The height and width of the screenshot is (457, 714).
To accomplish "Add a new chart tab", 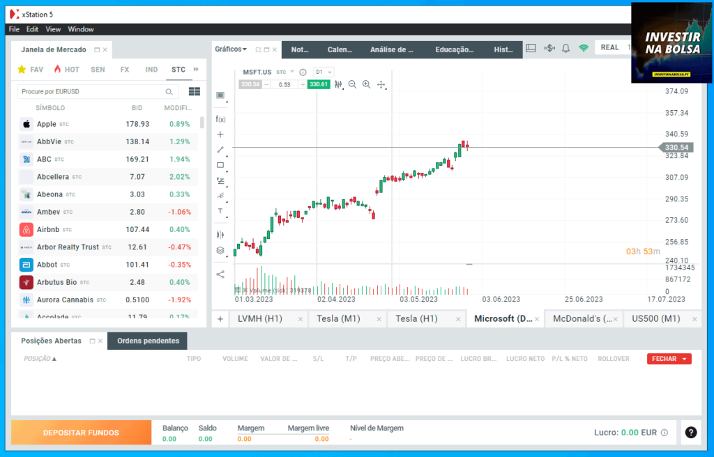I will pyautogui.click(x=220, y=318).
